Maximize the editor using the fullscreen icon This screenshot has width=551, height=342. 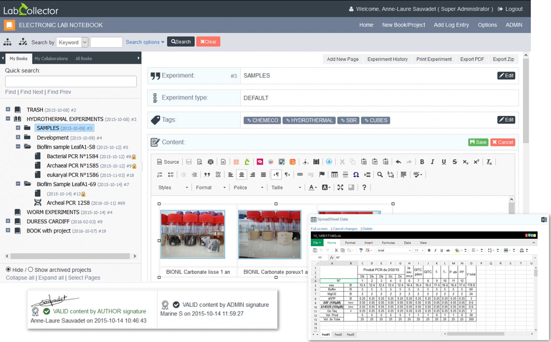pos(340,187)
